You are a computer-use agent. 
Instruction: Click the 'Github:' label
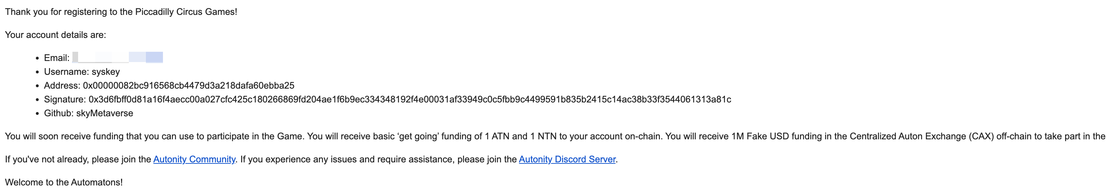point(59,113)
